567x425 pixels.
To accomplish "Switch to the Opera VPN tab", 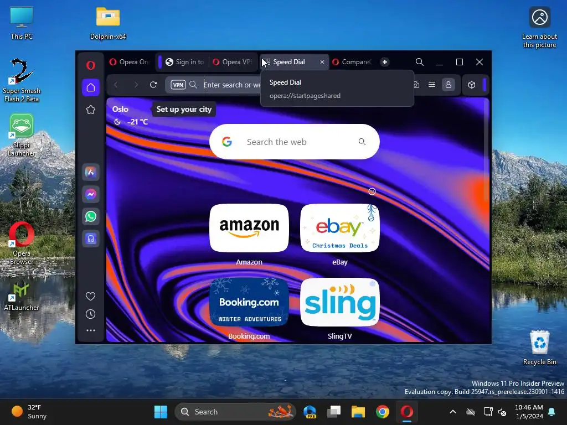I will coord(233,62).
